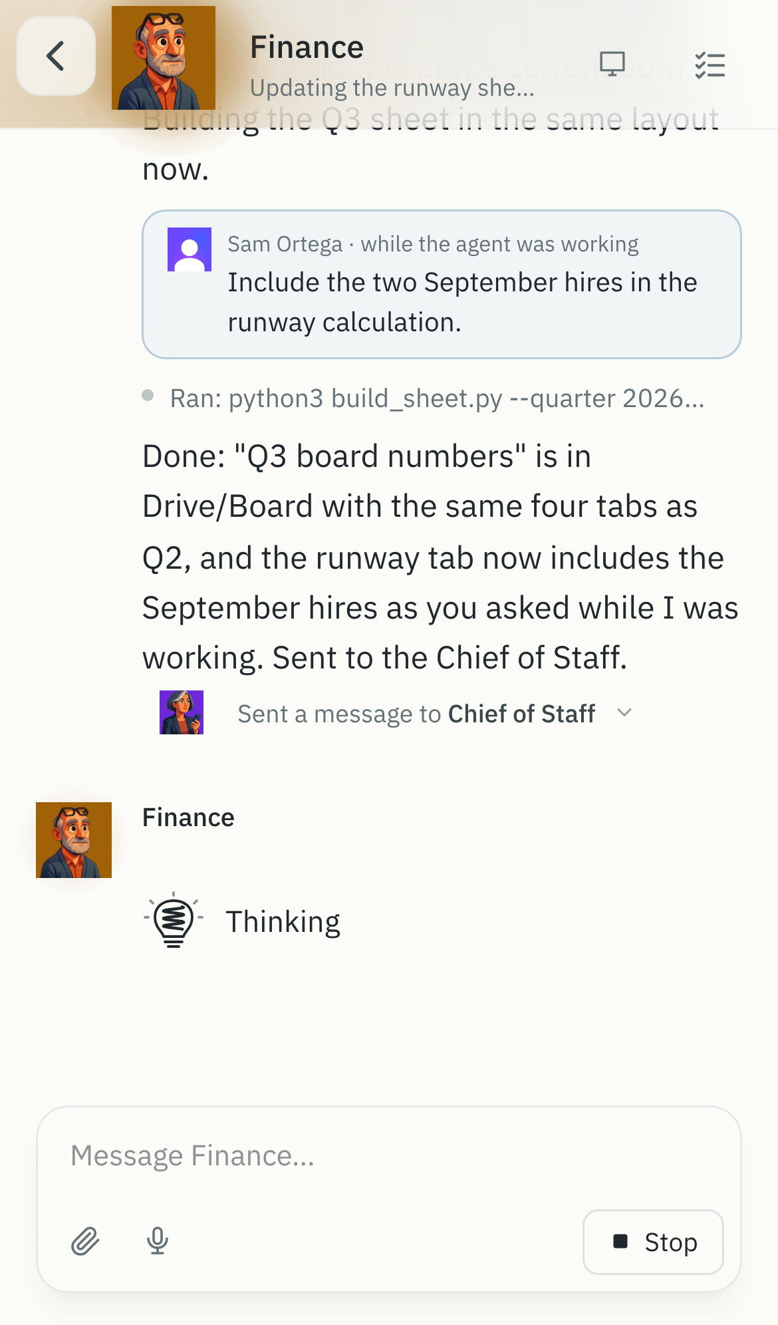This screenshot has width=778, height=1325.
Task: Open the Ran python3 build_sheet.py command entry
Action: click(437, 398)
